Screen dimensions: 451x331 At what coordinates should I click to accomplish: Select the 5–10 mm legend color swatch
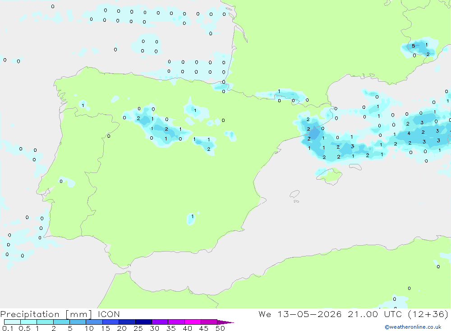tap(78, 322)
